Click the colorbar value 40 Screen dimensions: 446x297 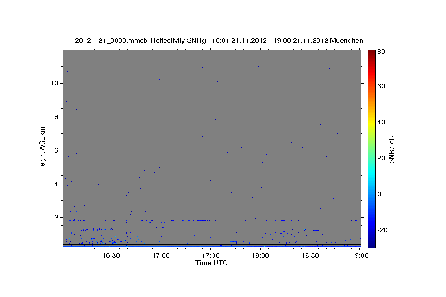click(x=382, y=122)
